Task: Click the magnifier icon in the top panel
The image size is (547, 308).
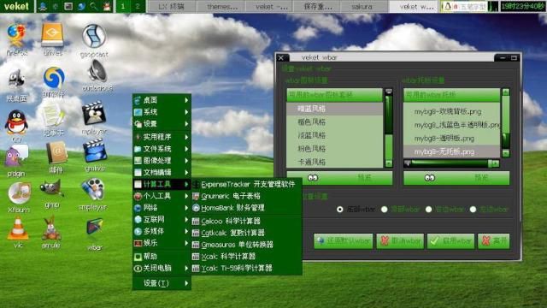Action: (93, 6)
